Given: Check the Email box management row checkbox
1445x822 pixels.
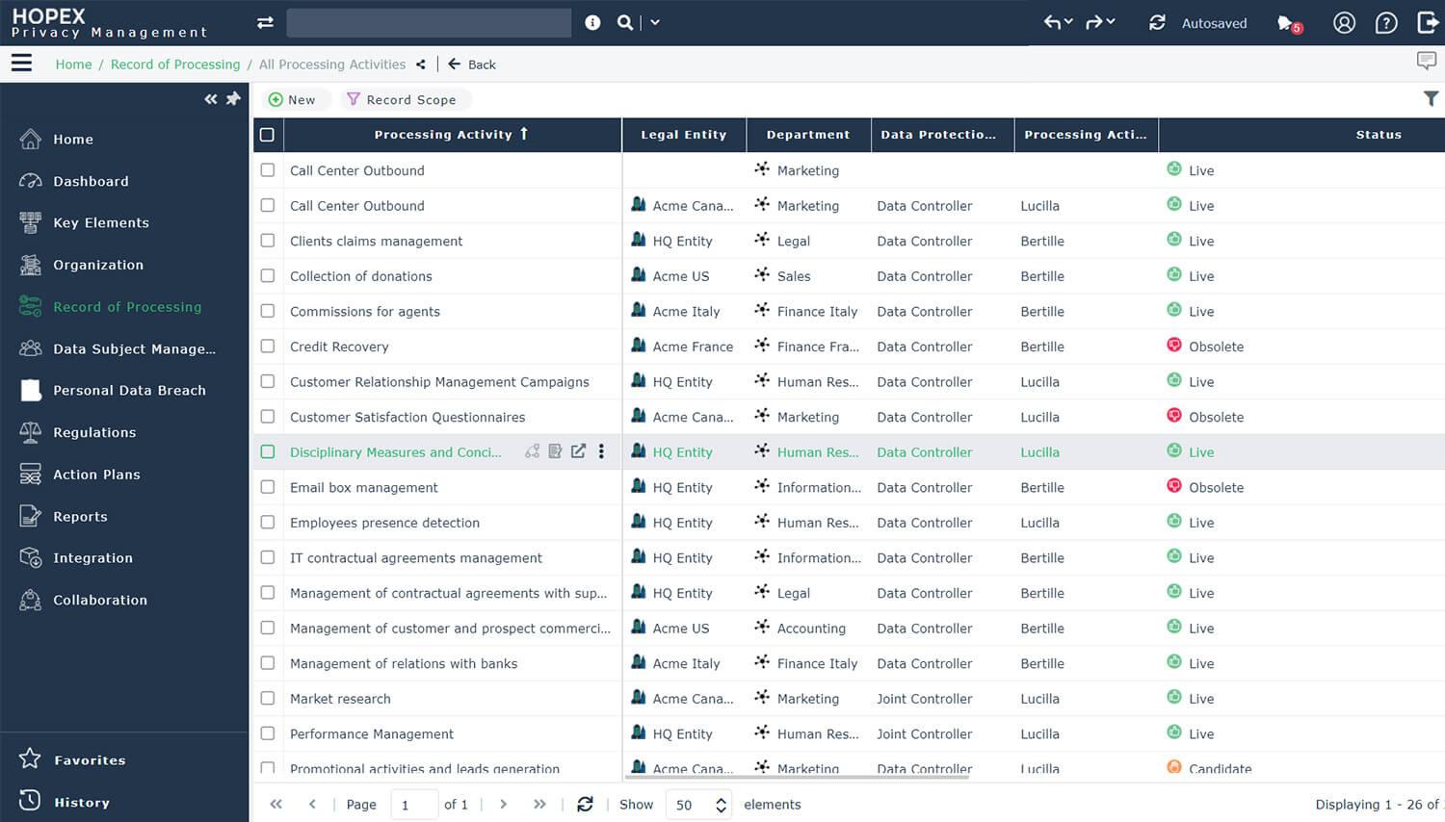Looking at the screenshot, I should pyautogui.click(x=268, y=487).
